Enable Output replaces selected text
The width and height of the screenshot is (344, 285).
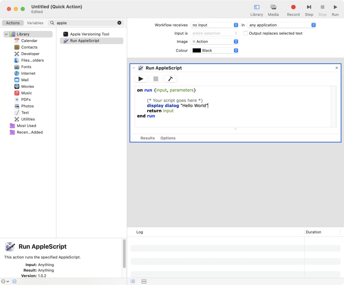pos(246,33)
